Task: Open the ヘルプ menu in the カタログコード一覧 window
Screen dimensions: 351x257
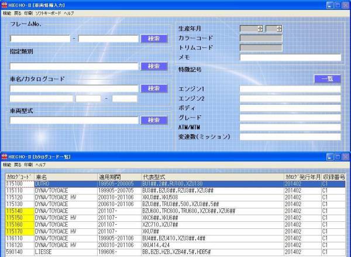Action: 40,165
